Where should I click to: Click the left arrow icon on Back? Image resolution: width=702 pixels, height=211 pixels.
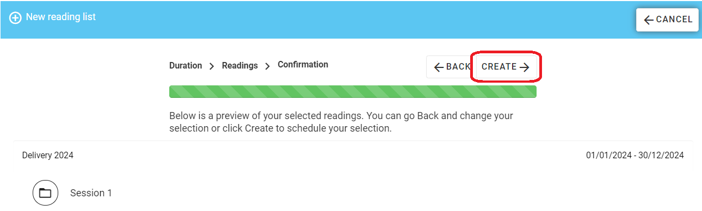click(x=439, y=67)
